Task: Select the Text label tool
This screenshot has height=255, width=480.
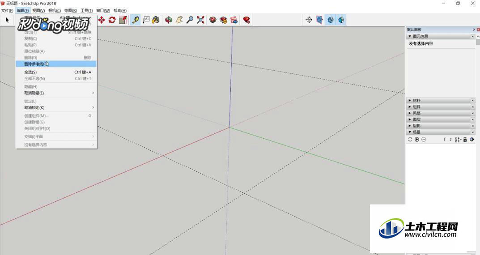Action: [146, 20]
